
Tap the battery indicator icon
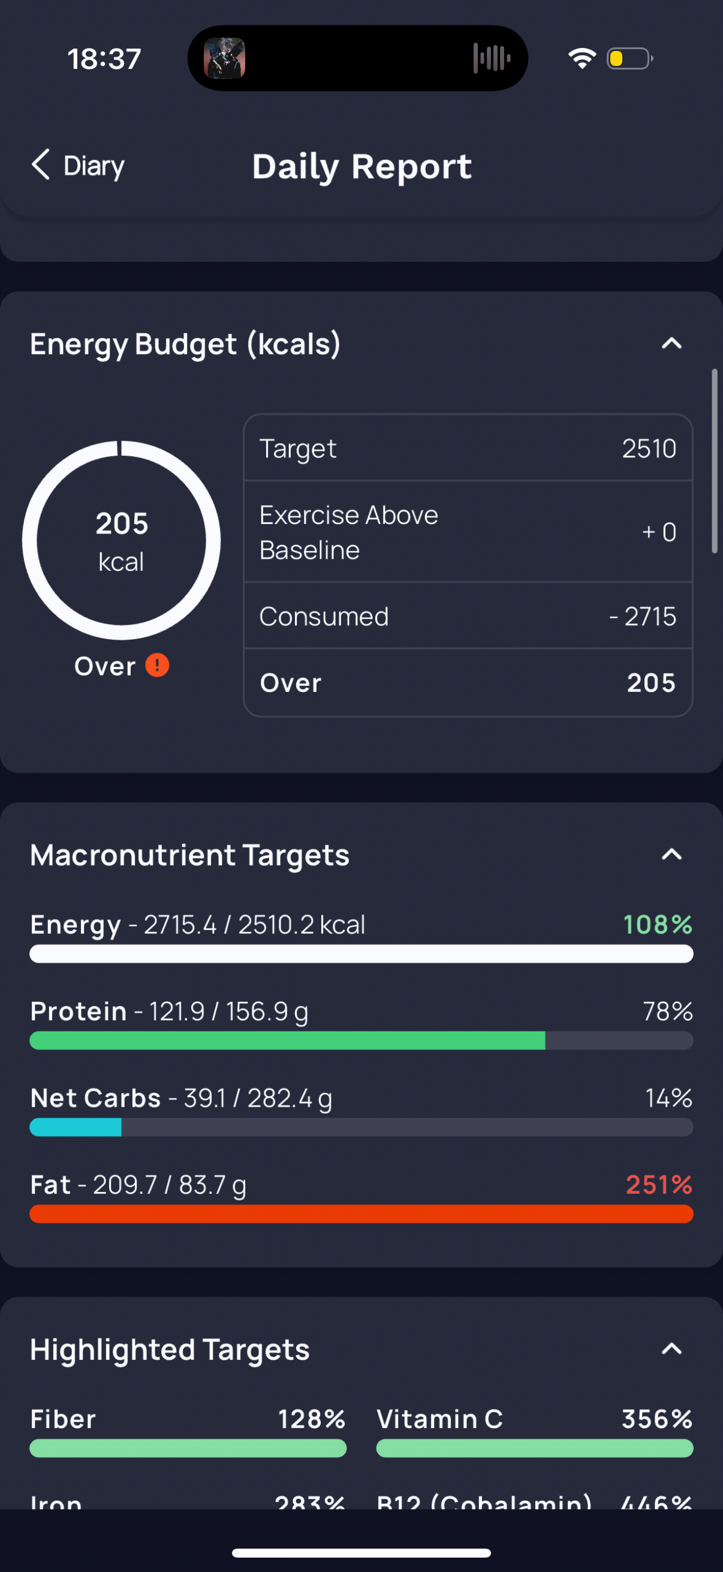(629, 59)
